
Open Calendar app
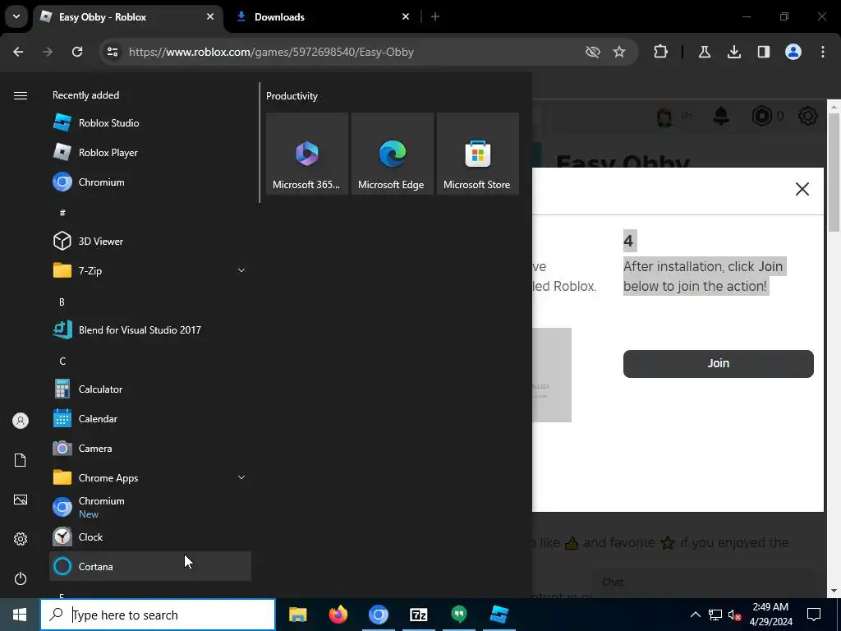coord(150,418)
